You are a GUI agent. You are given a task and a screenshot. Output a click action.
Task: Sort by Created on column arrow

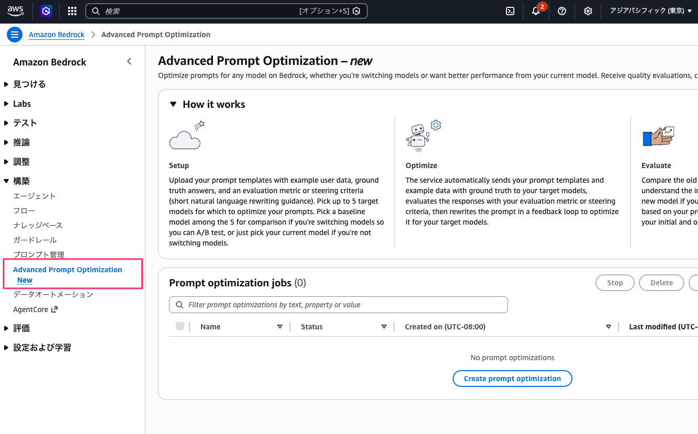[x=609, y=327]
